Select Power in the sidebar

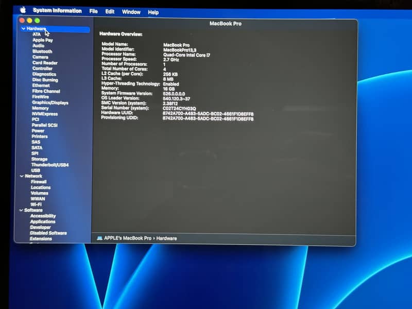(38, 131)
